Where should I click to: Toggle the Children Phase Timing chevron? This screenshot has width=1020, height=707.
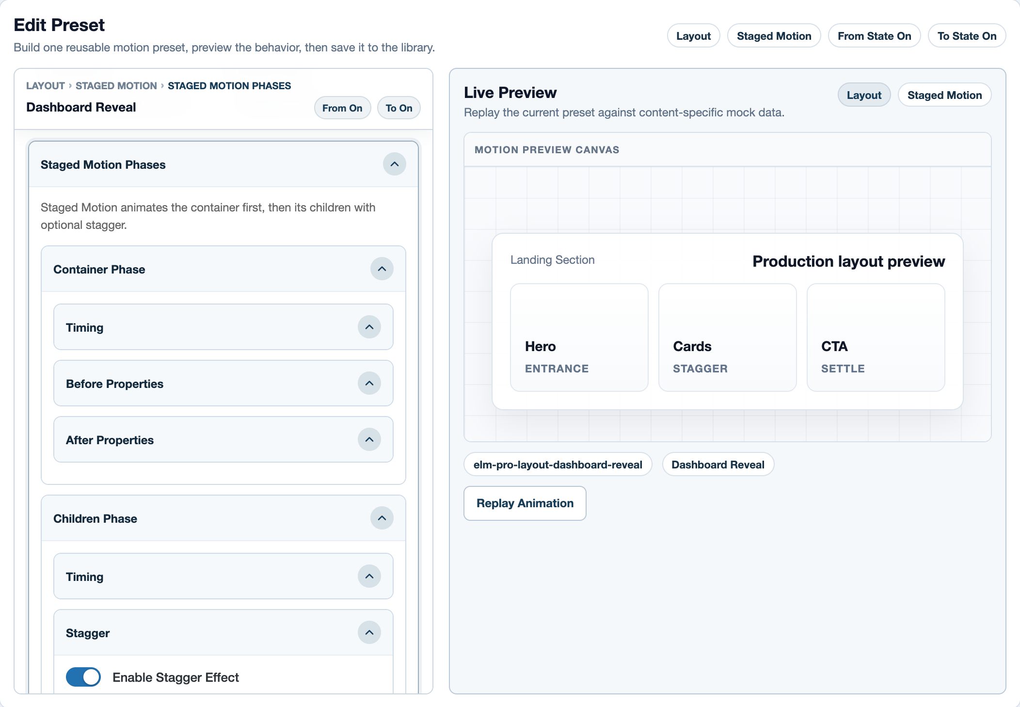tap(369, 577)
